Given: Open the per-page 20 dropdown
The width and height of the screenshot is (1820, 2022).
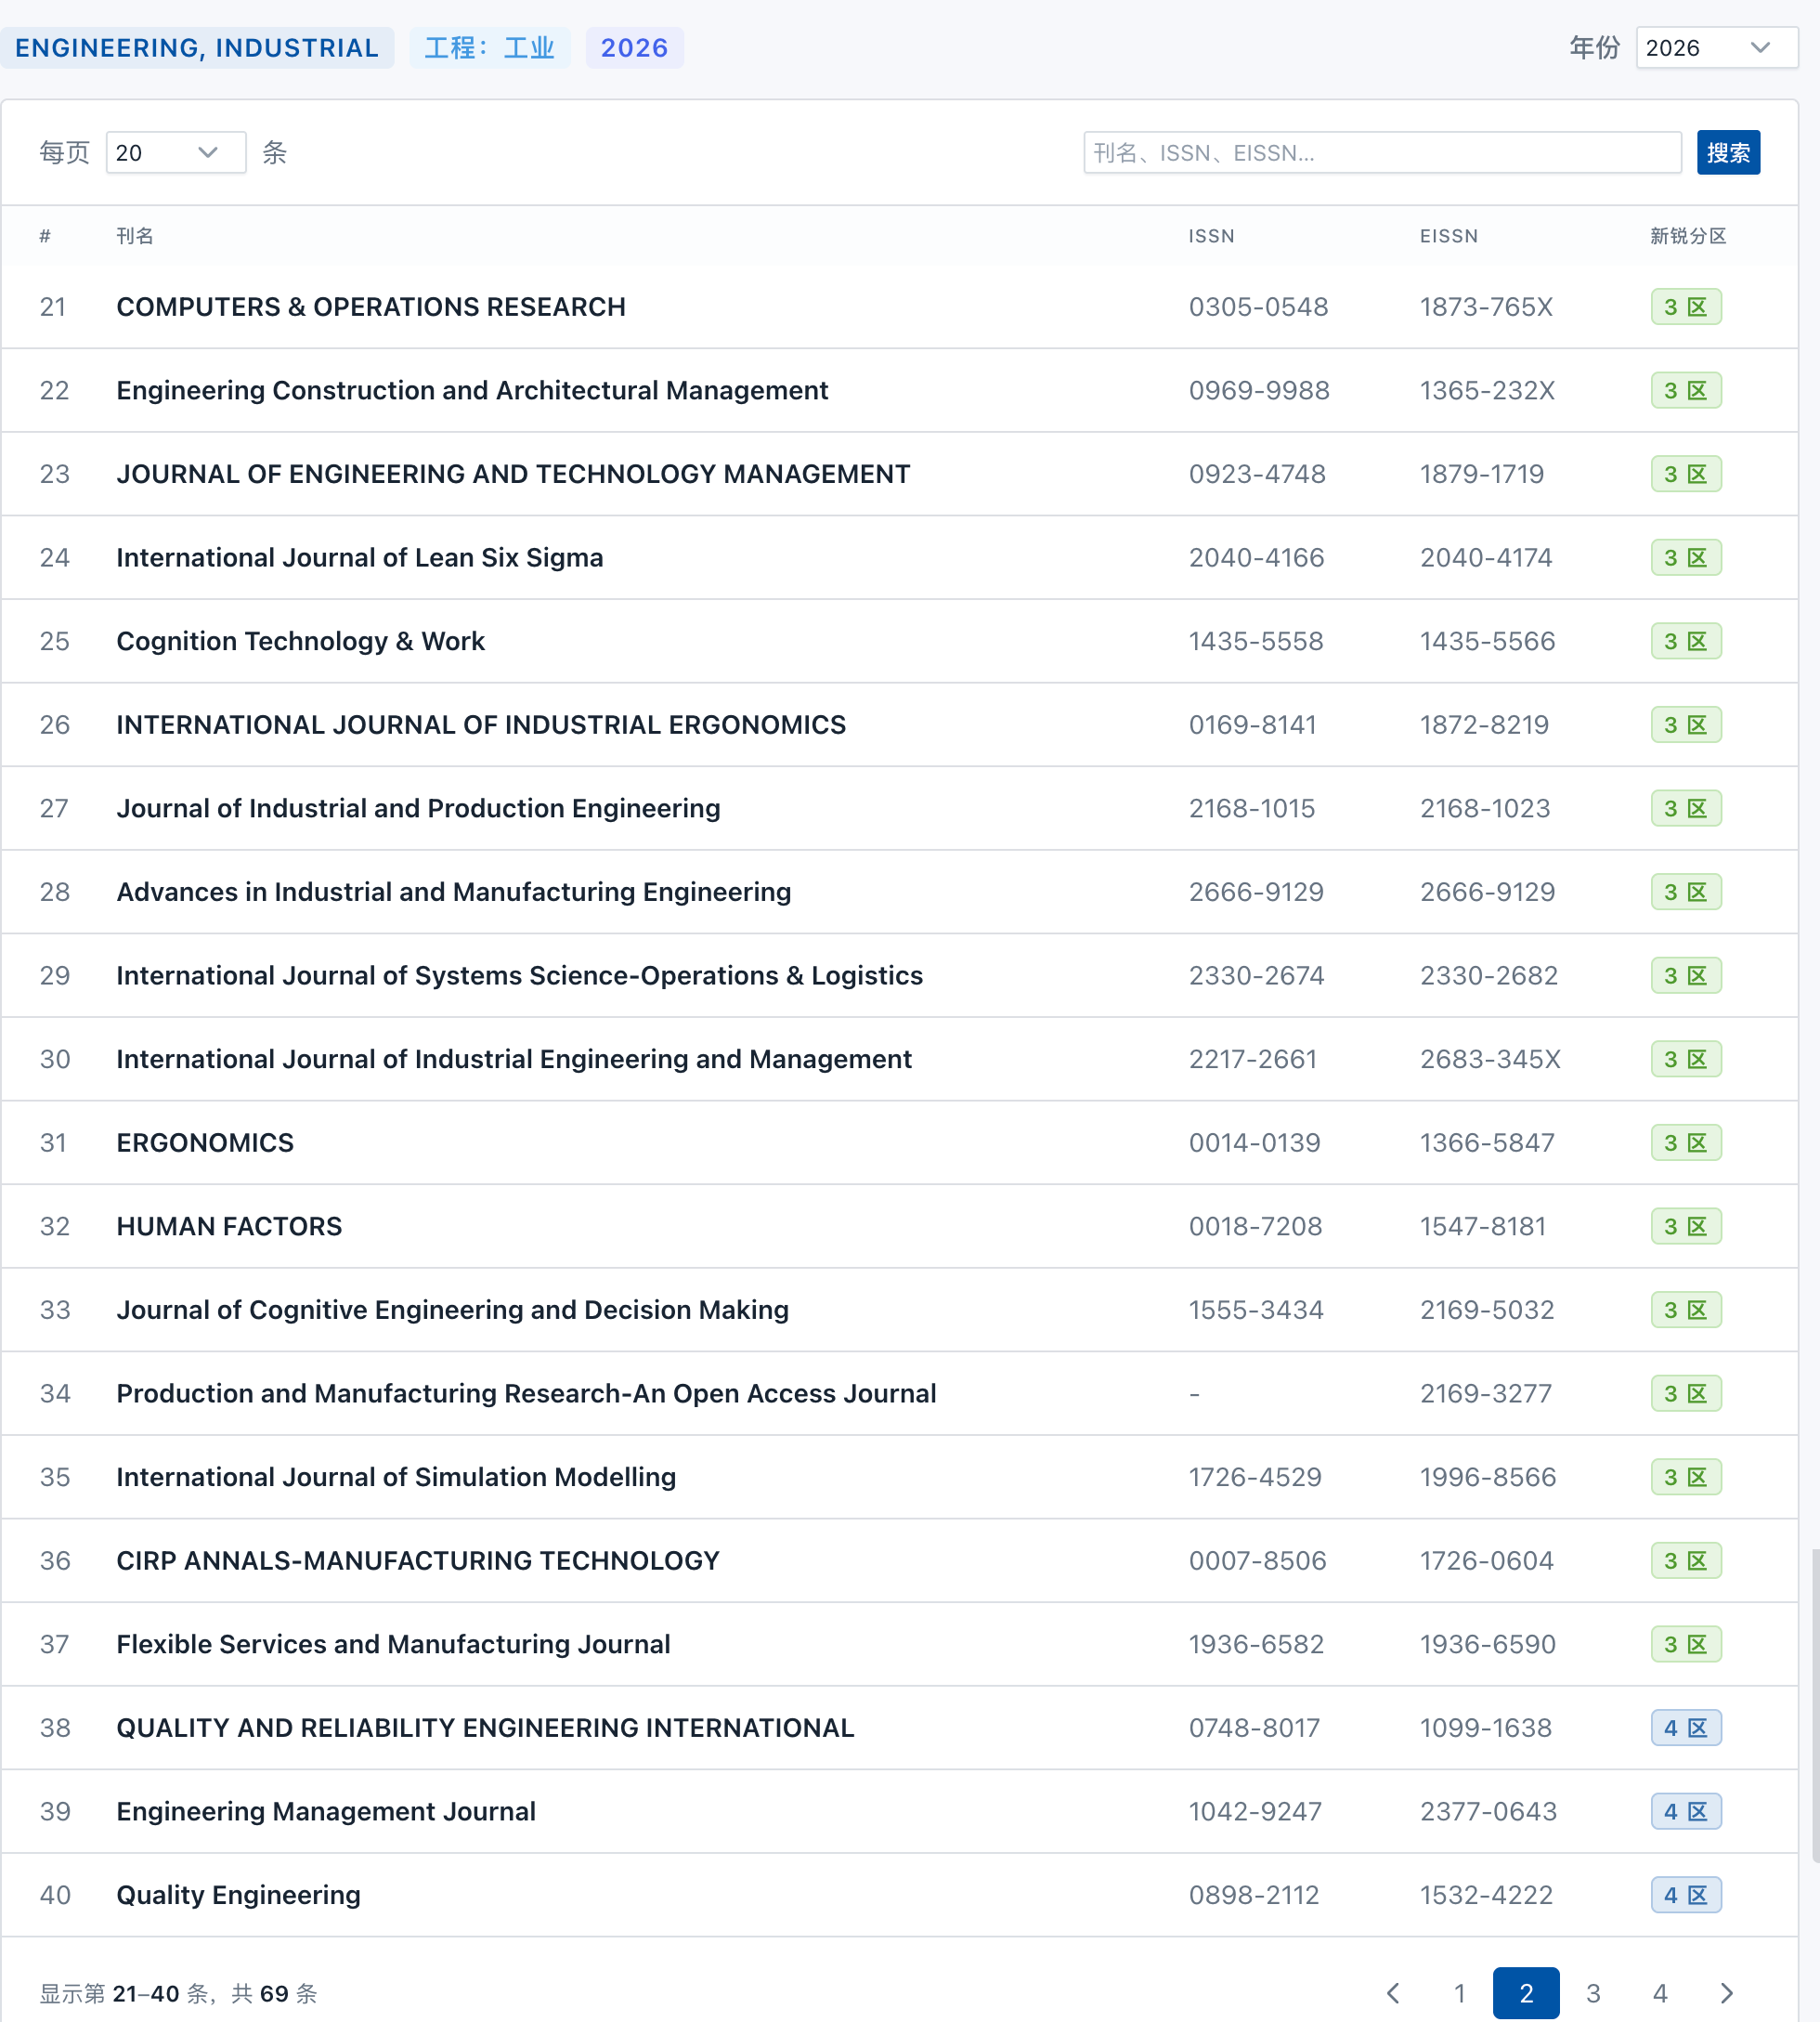Looking at the screenshot, I should point(176,152).
